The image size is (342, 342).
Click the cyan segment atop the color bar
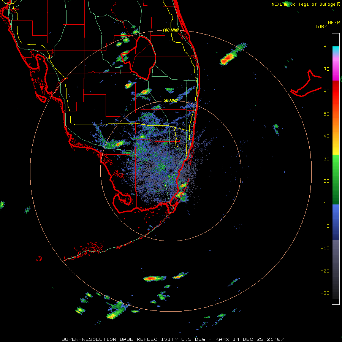click(336, 50)
